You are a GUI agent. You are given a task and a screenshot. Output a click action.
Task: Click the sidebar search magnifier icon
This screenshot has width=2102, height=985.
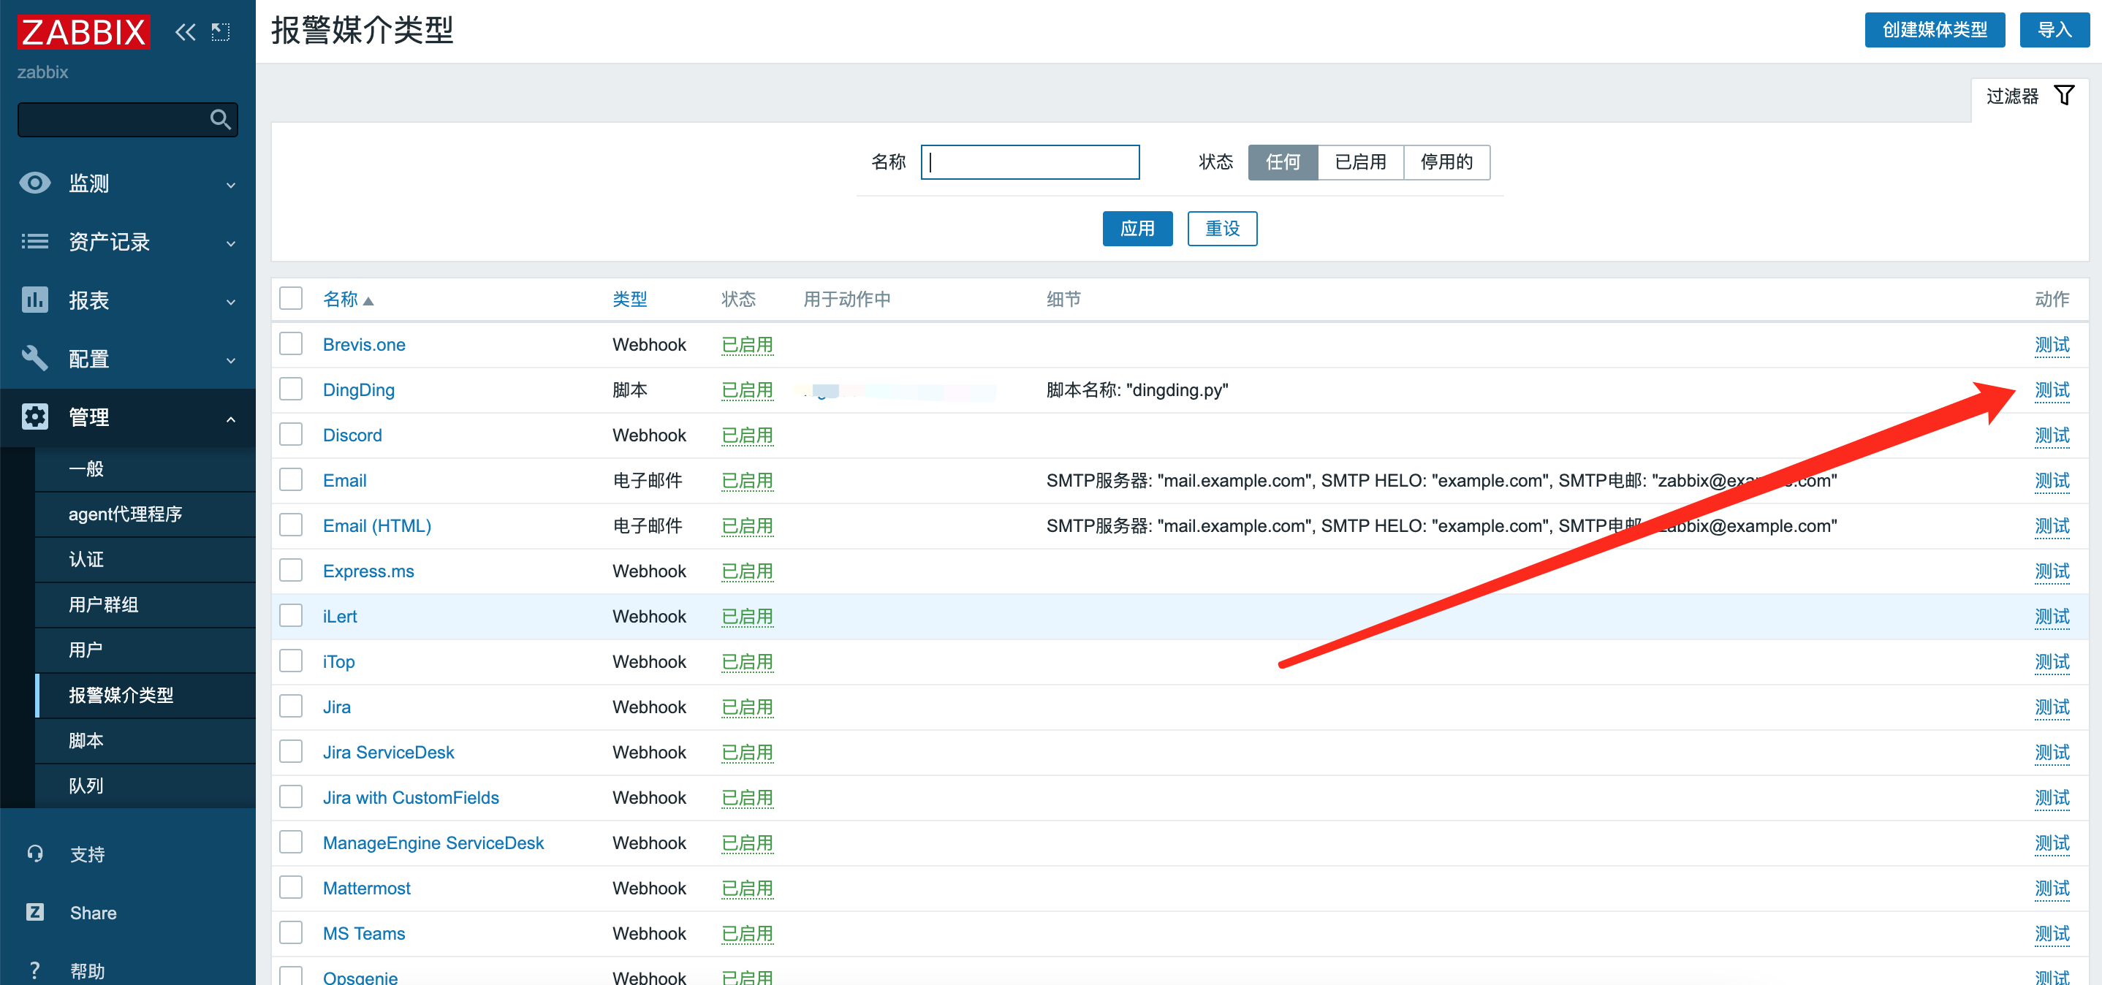219,119
